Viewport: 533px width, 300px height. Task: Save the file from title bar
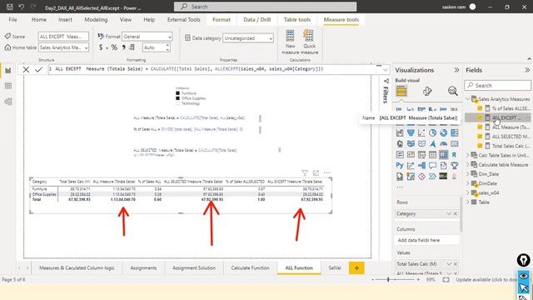10,7
